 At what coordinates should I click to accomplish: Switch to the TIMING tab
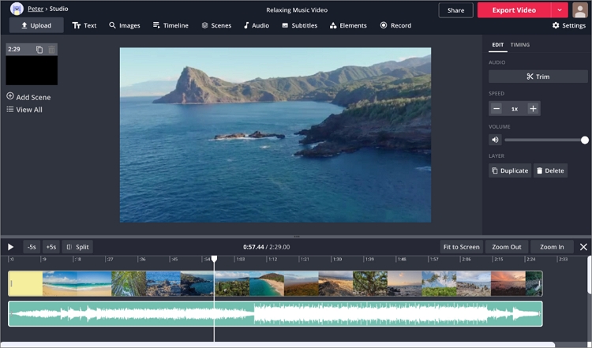pos(520,44)
